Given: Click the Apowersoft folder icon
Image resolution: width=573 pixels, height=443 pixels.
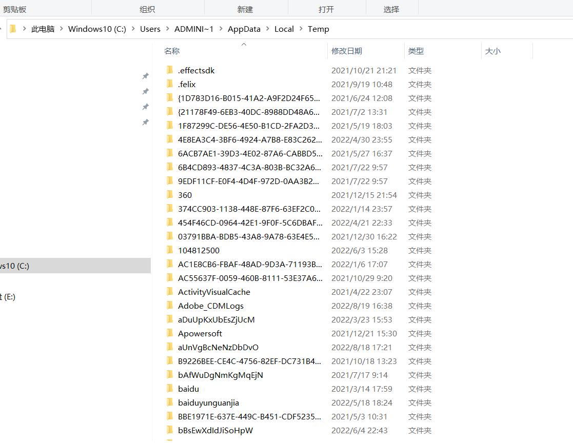Looking at the screenshot, I should pos(170,333).
